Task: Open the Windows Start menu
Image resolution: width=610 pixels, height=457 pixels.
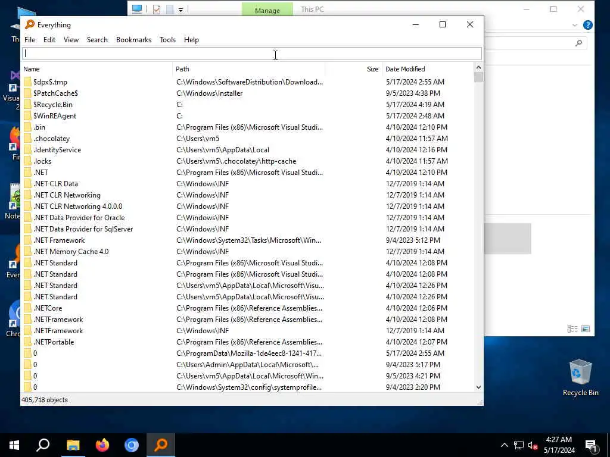Action: click(14, 445)
